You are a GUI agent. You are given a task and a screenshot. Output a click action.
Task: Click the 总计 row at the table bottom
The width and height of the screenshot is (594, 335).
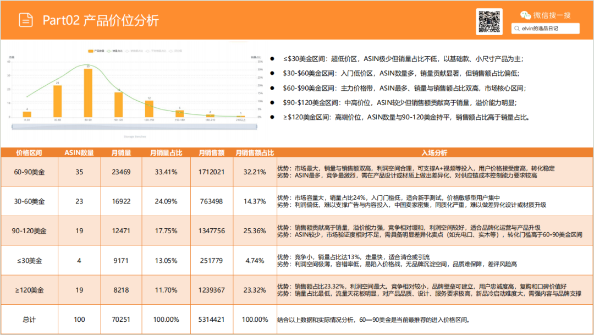pyautogui.click(x=30, y=319)
